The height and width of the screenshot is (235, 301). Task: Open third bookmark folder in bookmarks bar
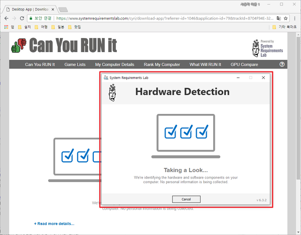58,27
